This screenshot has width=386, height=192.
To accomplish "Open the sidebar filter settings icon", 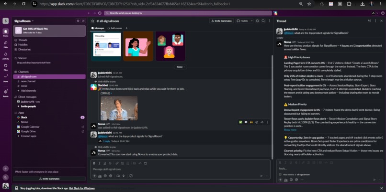I will point(78,21).
